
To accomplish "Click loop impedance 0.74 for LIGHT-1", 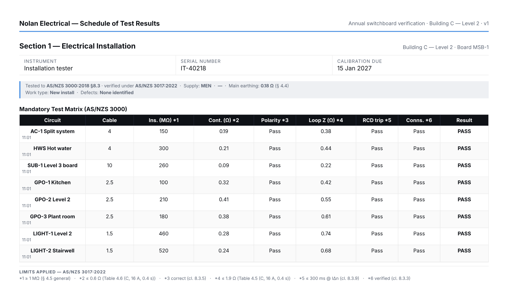I will [x=326, y=234].
